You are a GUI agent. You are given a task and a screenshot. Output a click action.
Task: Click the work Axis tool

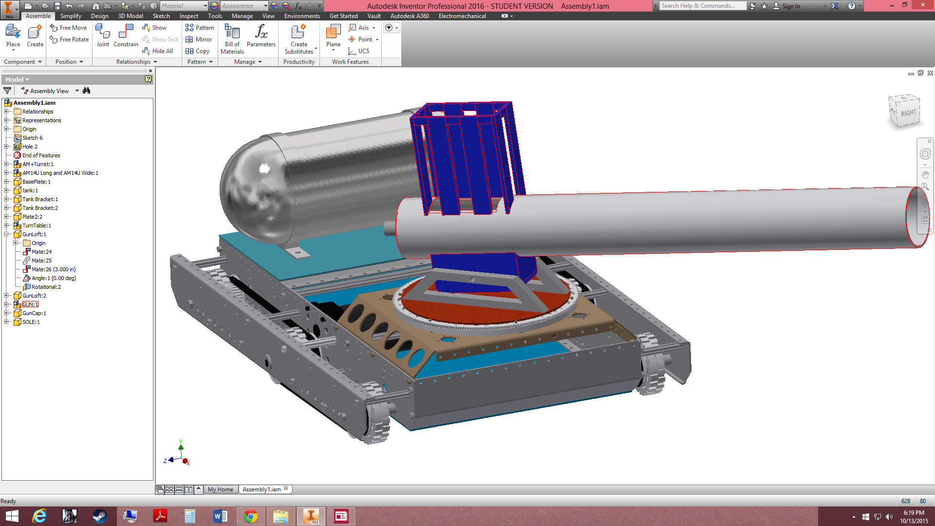click(x=359, y=28)
